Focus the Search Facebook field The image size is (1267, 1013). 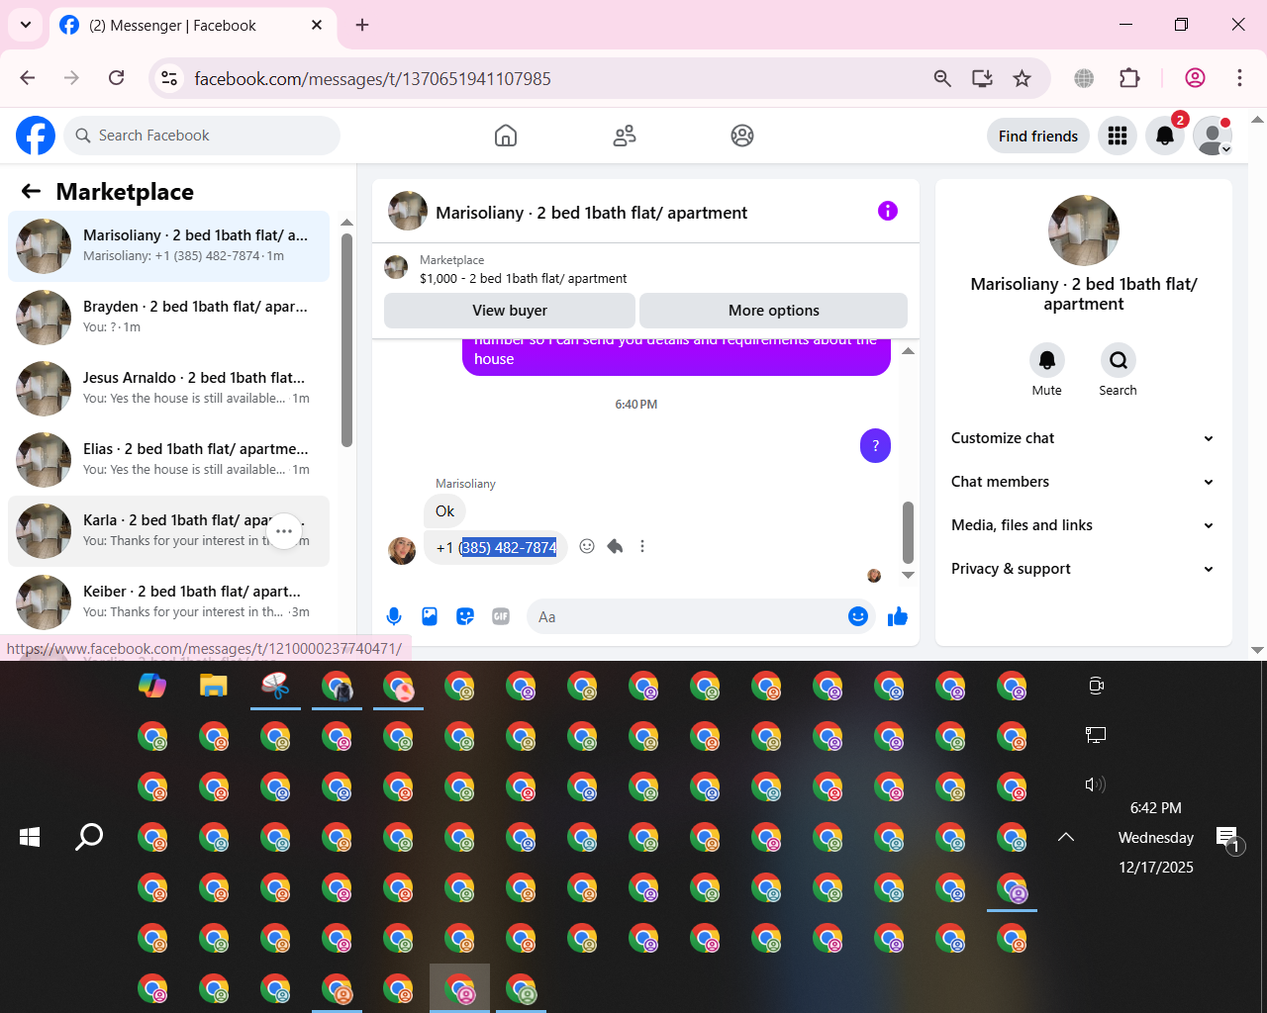202,136
